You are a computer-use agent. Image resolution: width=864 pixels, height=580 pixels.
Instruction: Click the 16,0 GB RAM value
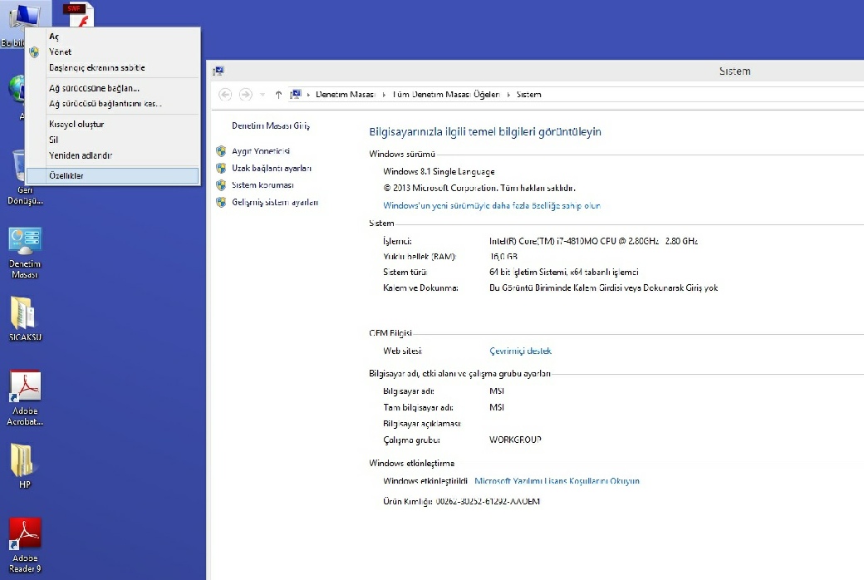(503, 257)
